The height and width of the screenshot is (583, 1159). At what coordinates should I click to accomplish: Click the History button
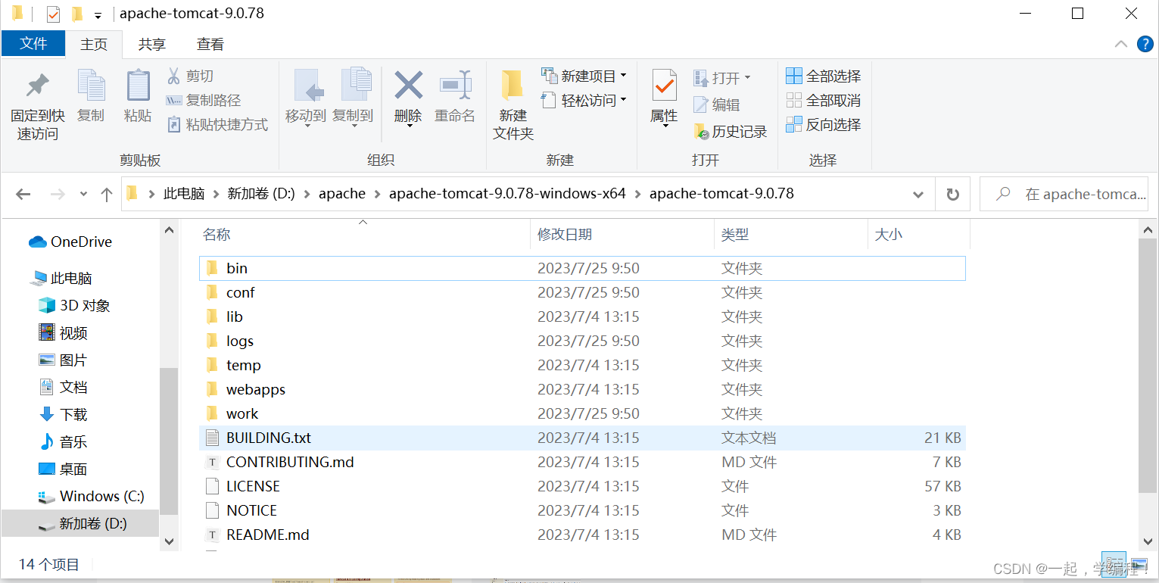[730, 132]
